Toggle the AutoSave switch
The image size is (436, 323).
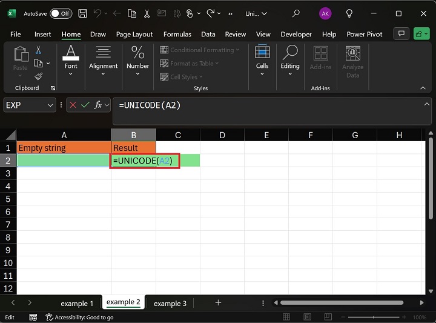[x=61, y=13]
